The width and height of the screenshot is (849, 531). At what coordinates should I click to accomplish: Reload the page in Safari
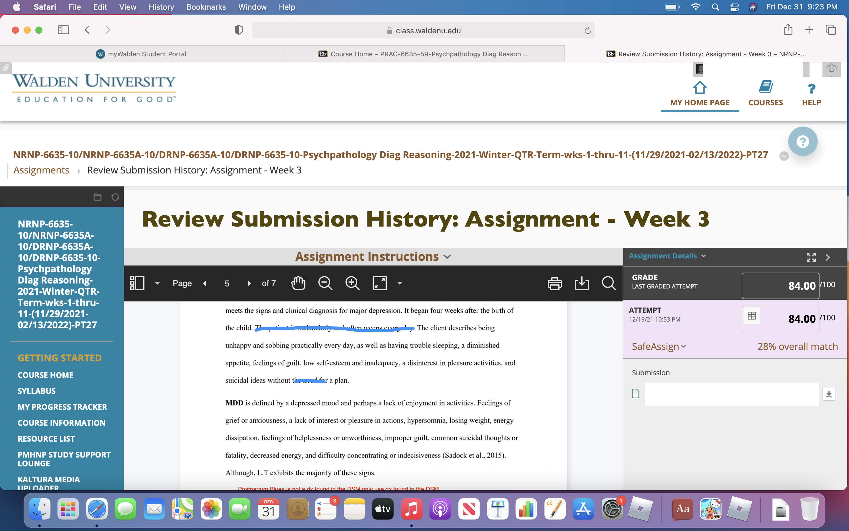(x=587, y=31)
